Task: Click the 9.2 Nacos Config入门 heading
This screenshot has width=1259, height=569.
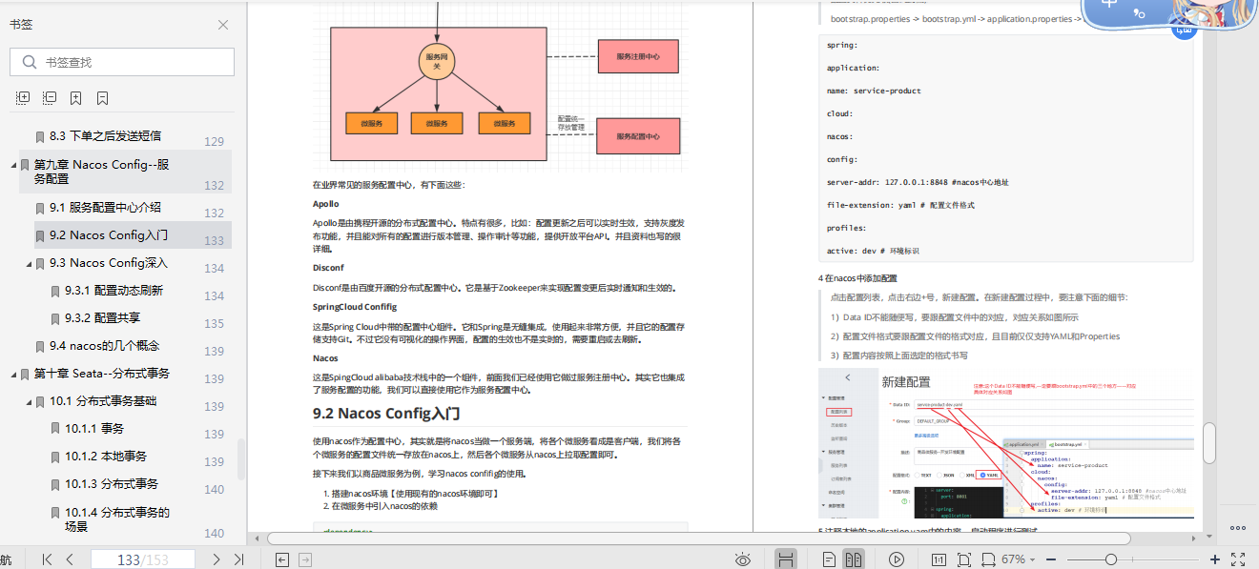Action: tap(386, 414)
